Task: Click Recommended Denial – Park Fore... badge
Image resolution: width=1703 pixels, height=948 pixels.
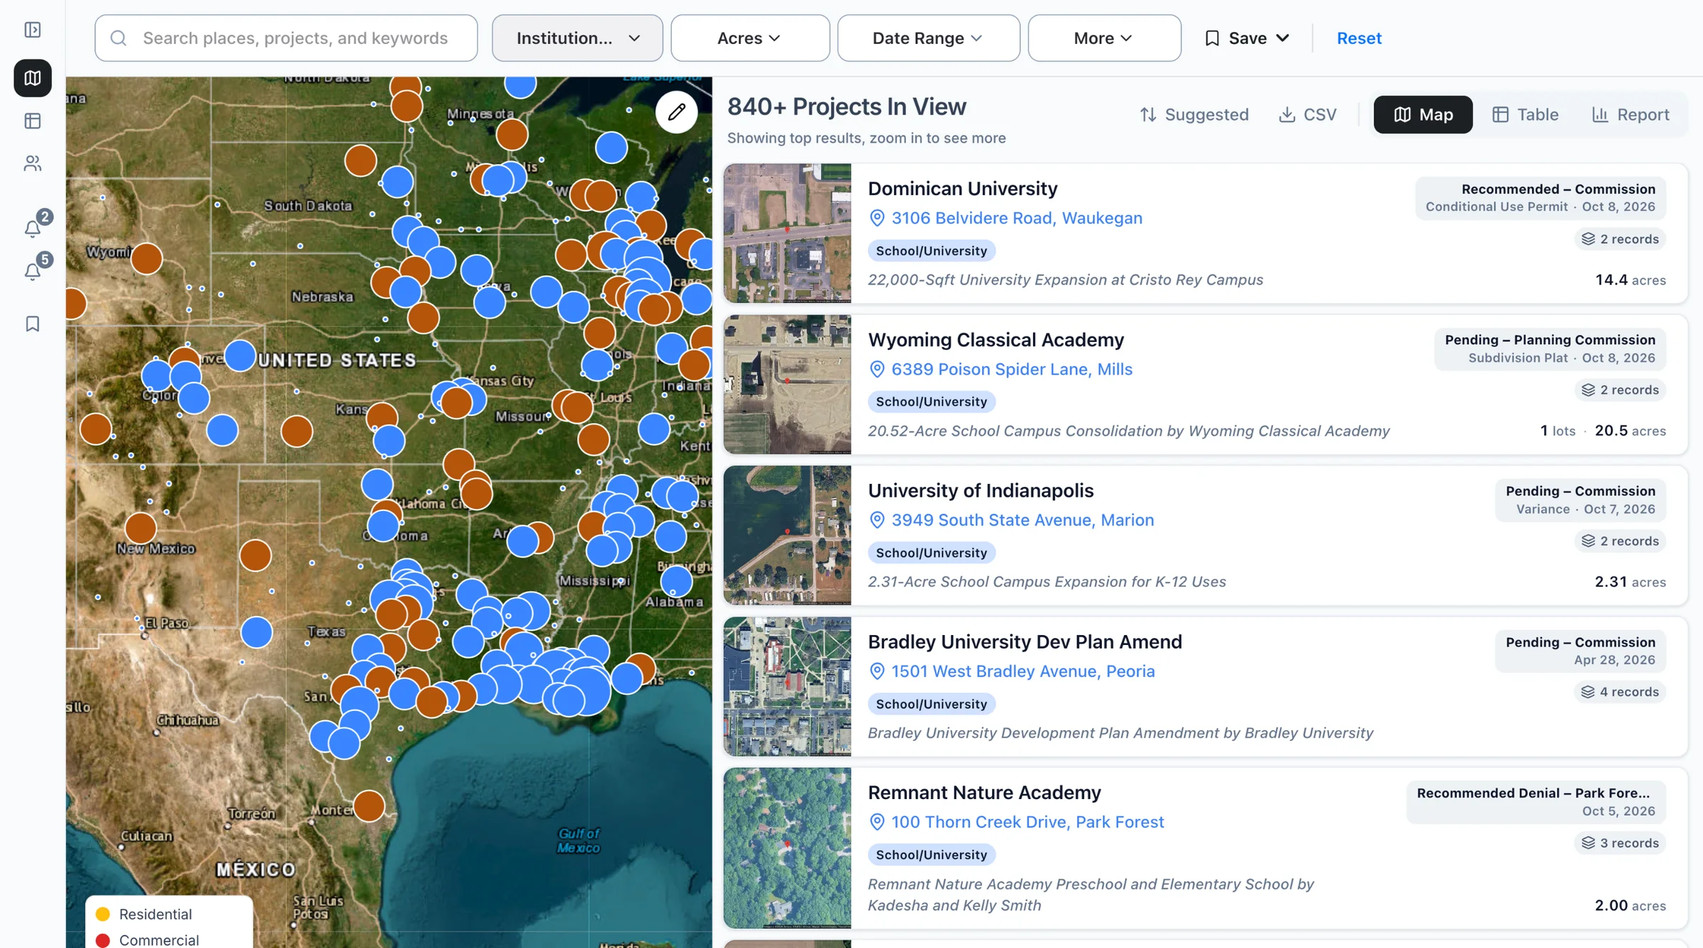Action: coord(1536,802)
